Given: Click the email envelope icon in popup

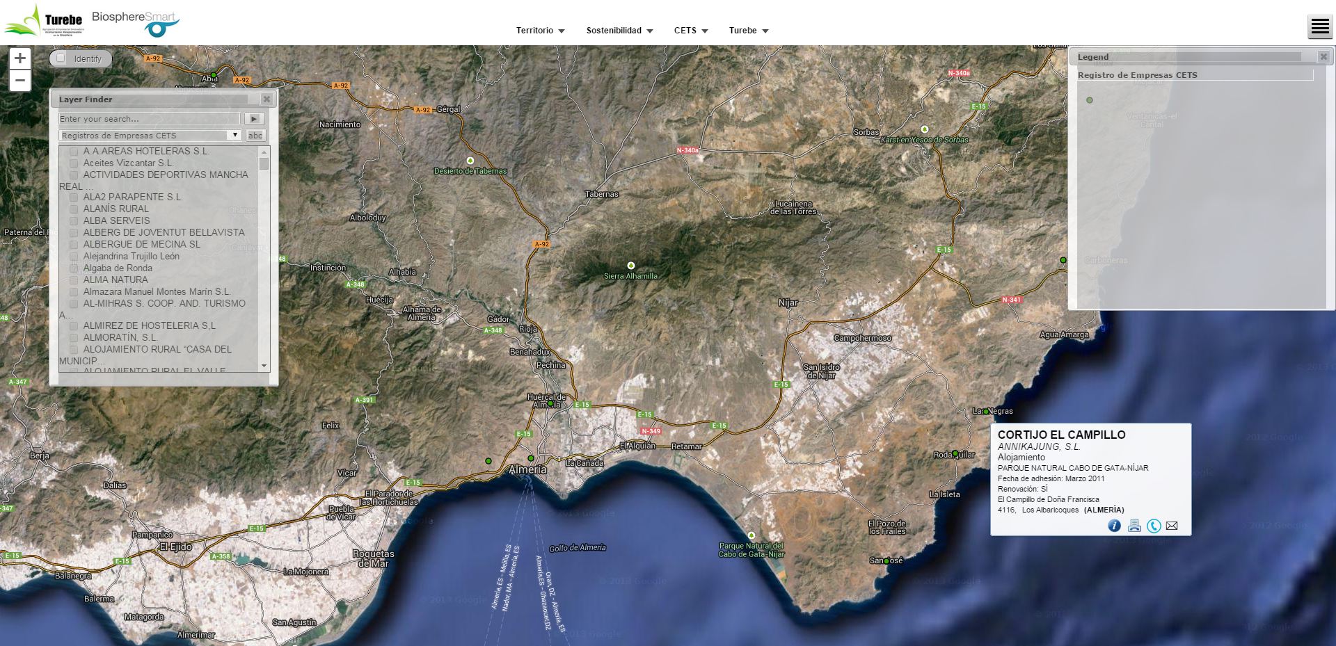Looking at the screenshot, I should (1172, 526).
